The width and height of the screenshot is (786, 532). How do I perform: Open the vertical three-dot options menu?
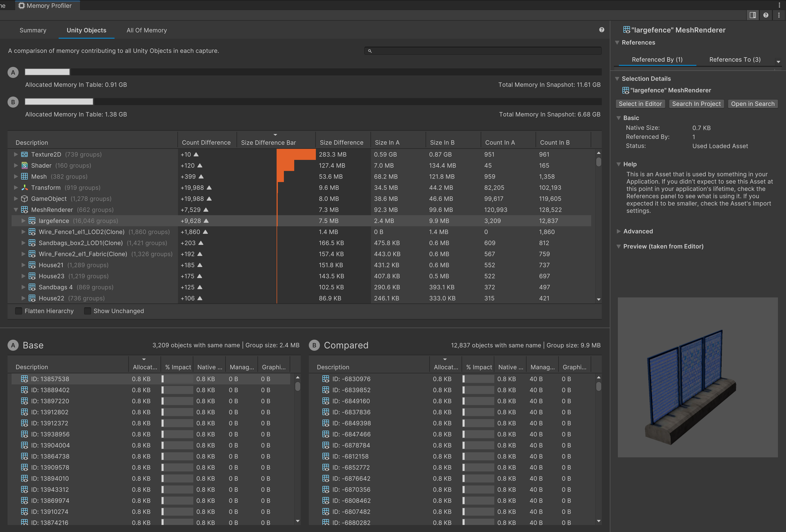pos(779,15)
